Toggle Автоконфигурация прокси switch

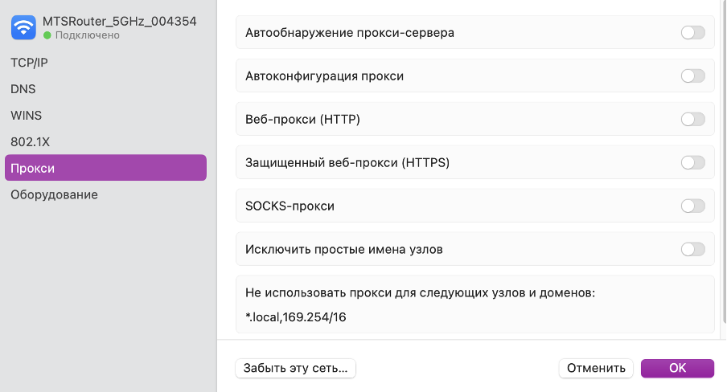coord(692,76)
